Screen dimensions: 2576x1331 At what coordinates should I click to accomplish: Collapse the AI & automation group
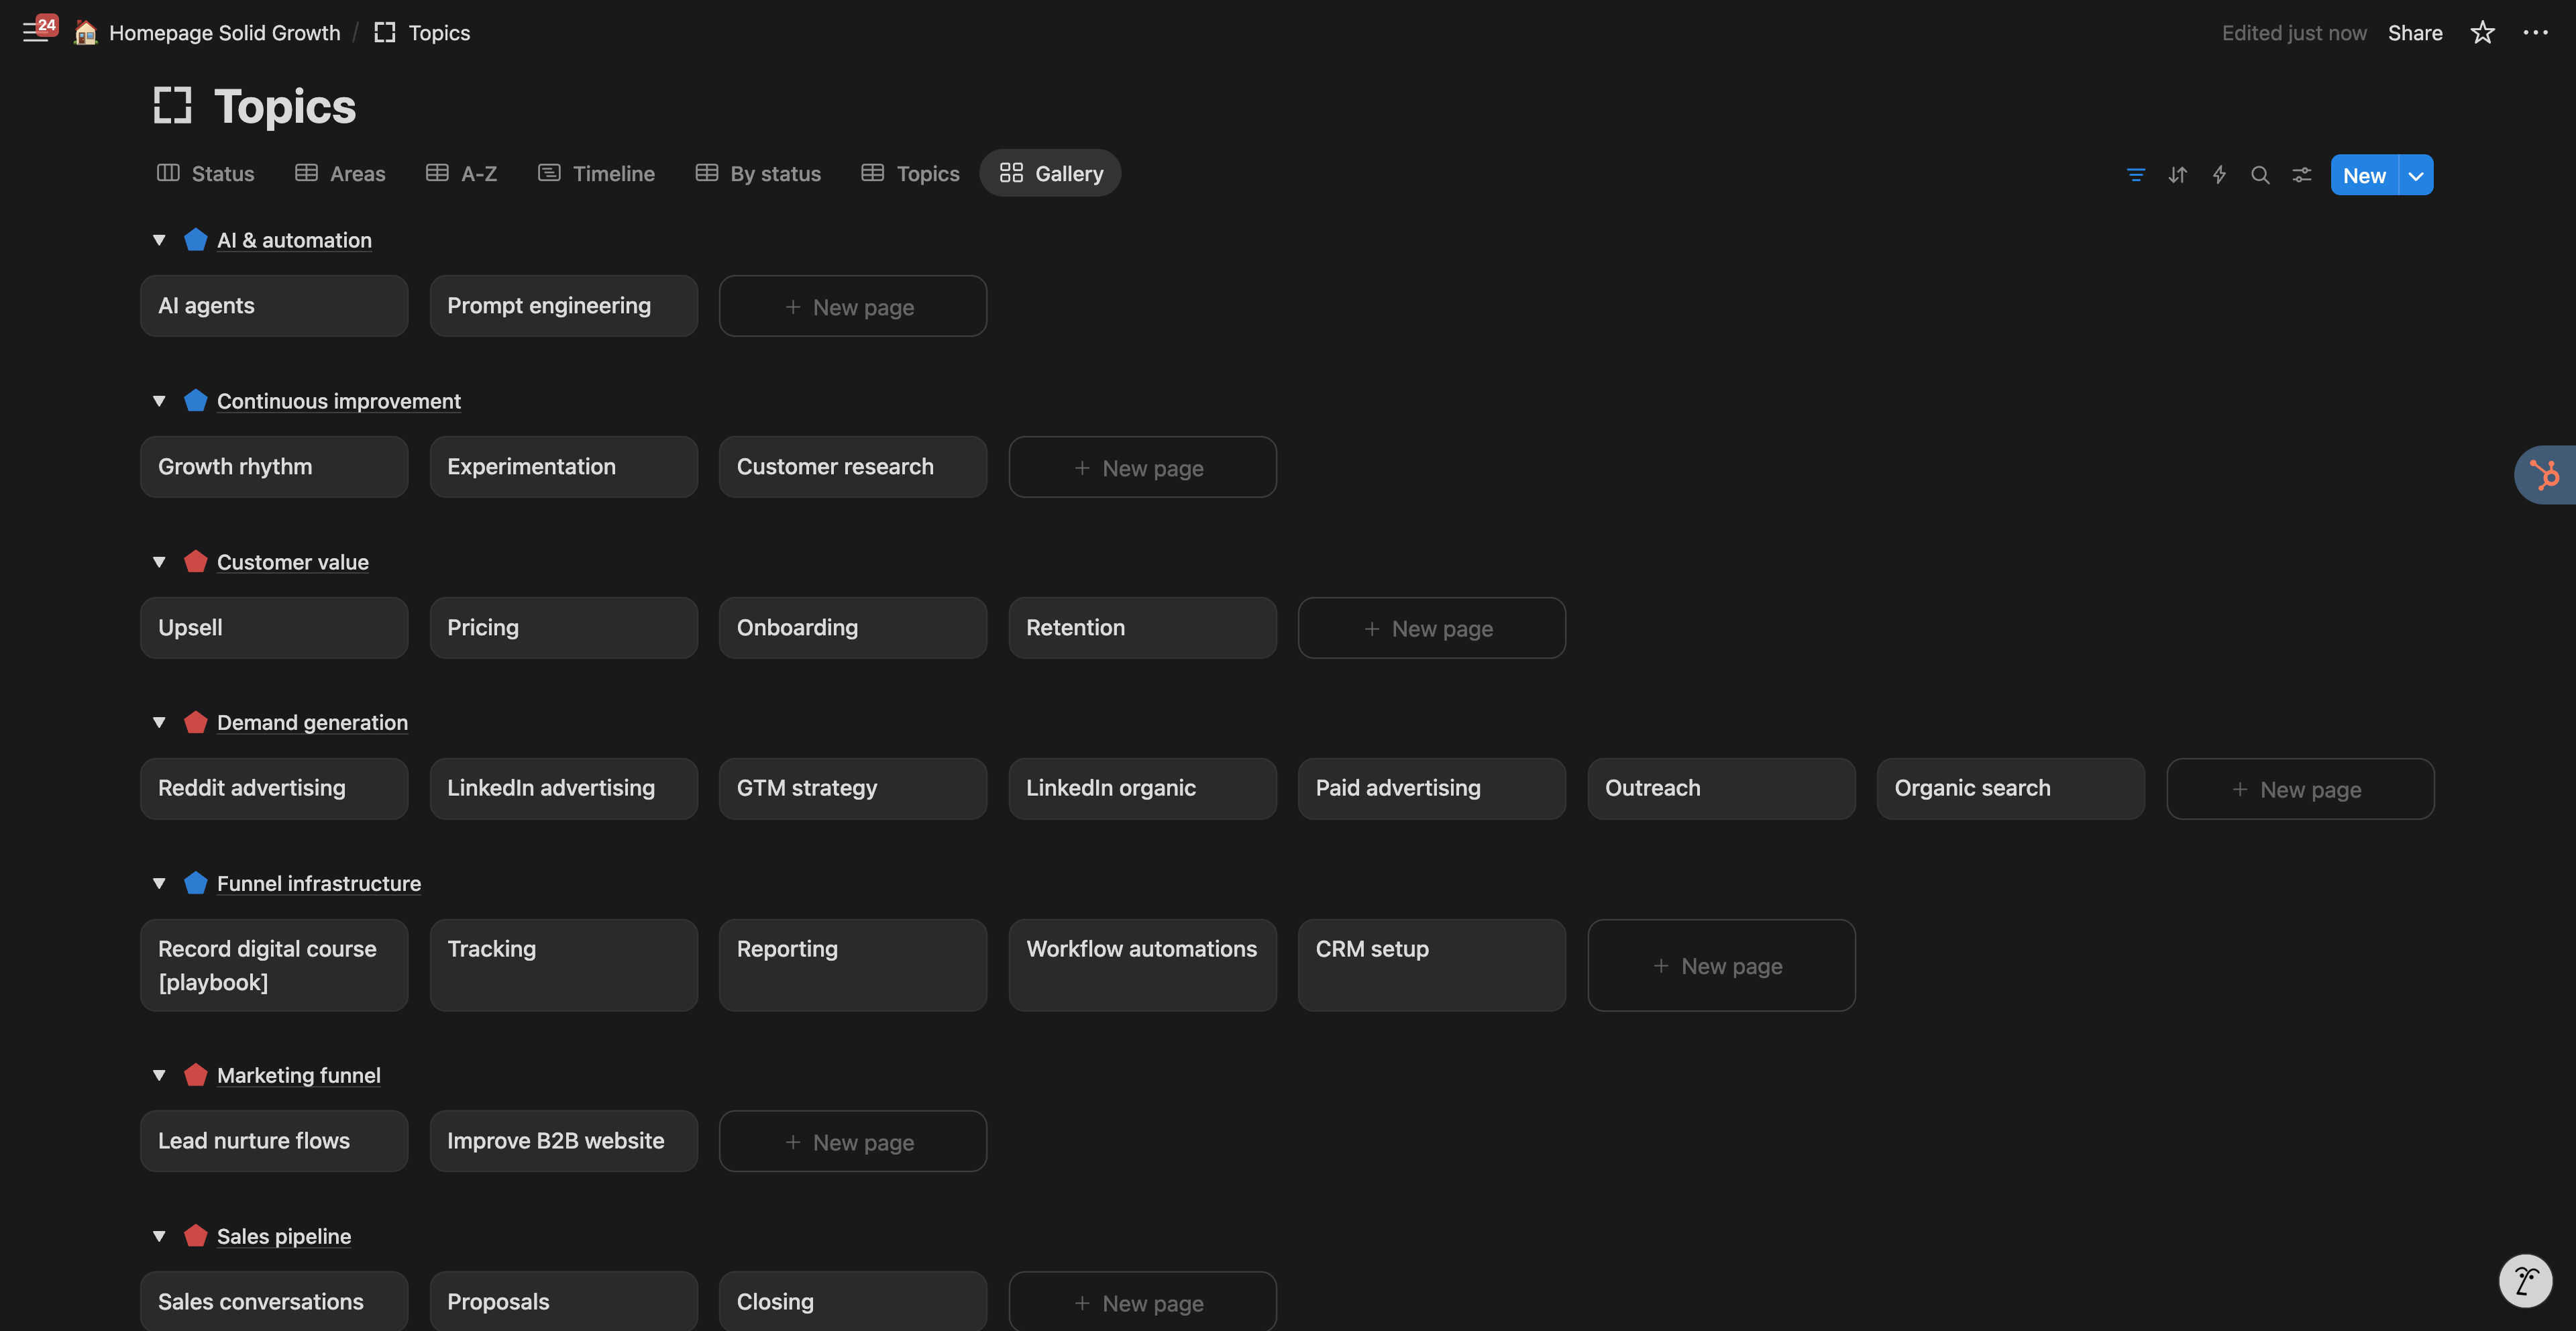[x=159, y=240]
